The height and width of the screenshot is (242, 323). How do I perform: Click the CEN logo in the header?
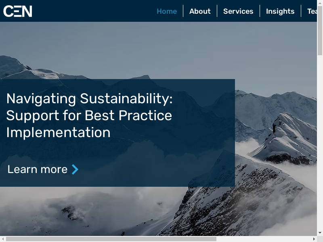(x=18, y=11)
